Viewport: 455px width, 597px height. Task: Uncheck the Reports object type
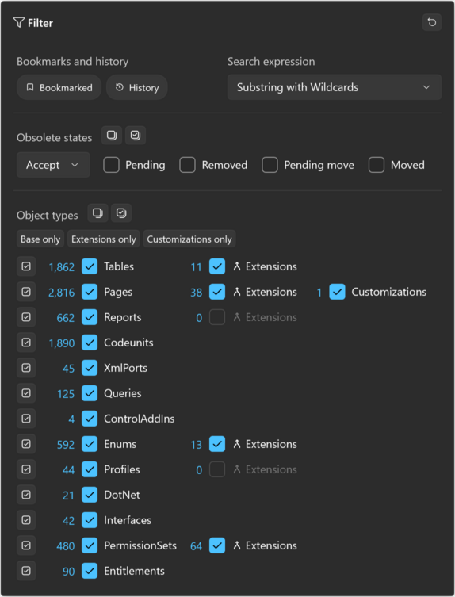pyautogui.click(x=90, y=317)
